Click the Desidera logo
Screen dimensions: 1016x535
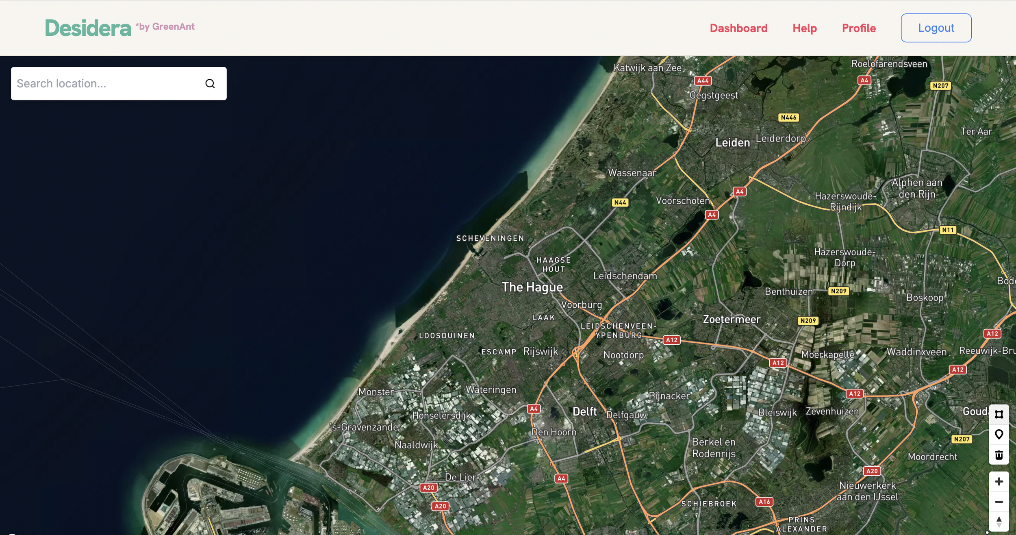[x=88, y=28]
